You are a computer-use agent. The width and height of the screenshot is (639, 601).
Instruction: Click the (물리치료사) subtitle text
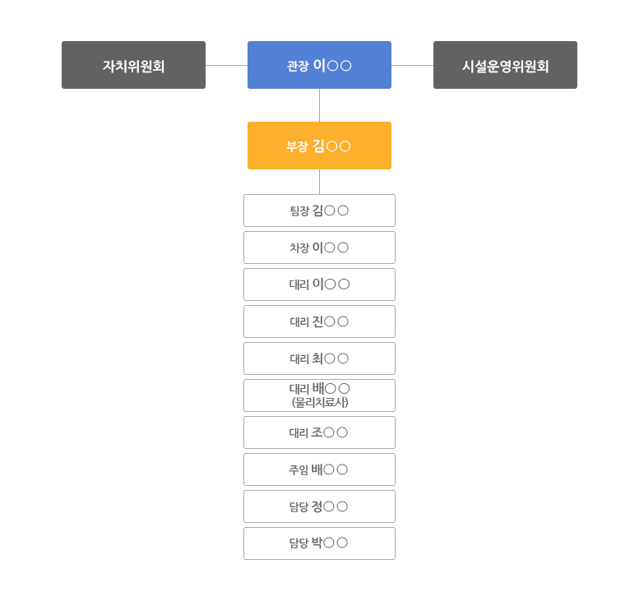(320, 402)
